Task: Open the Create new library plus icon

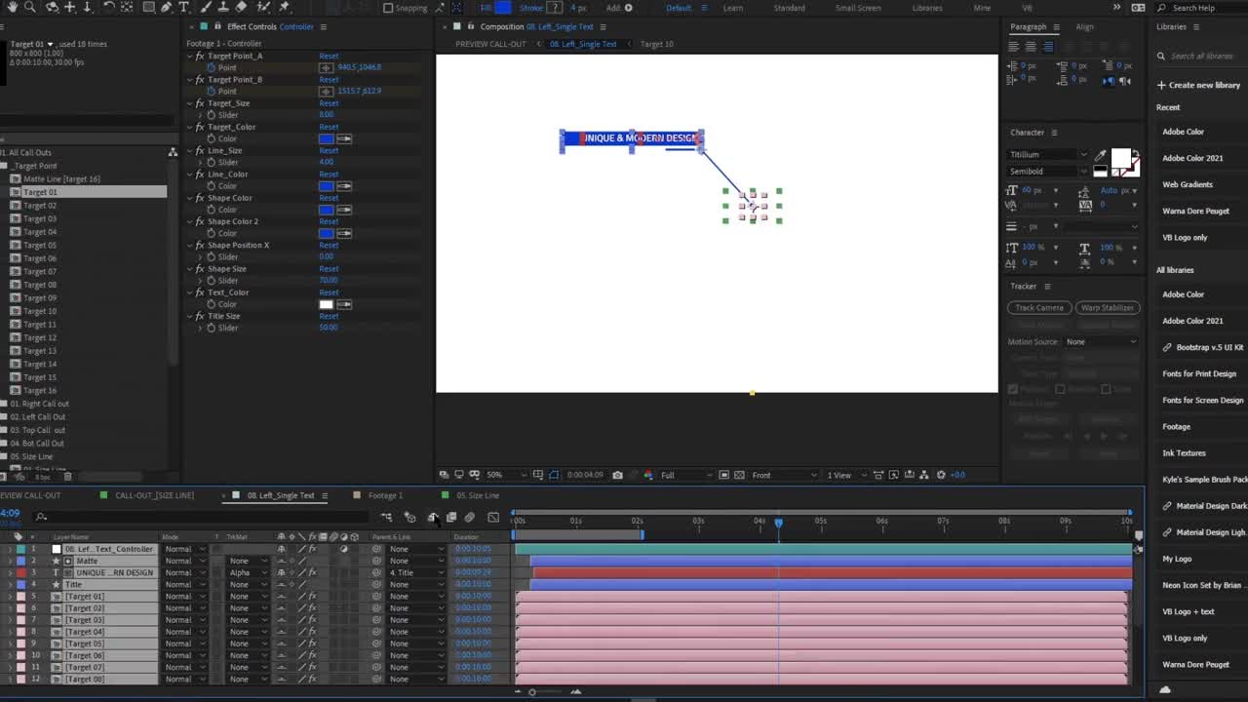Action: [1161, 85]
